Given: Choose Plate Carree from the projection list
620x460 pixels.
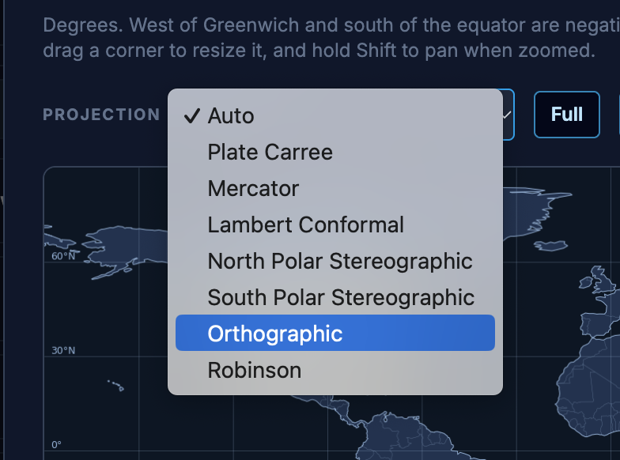Looking at the screenshot, I should [x=335, y=152].
